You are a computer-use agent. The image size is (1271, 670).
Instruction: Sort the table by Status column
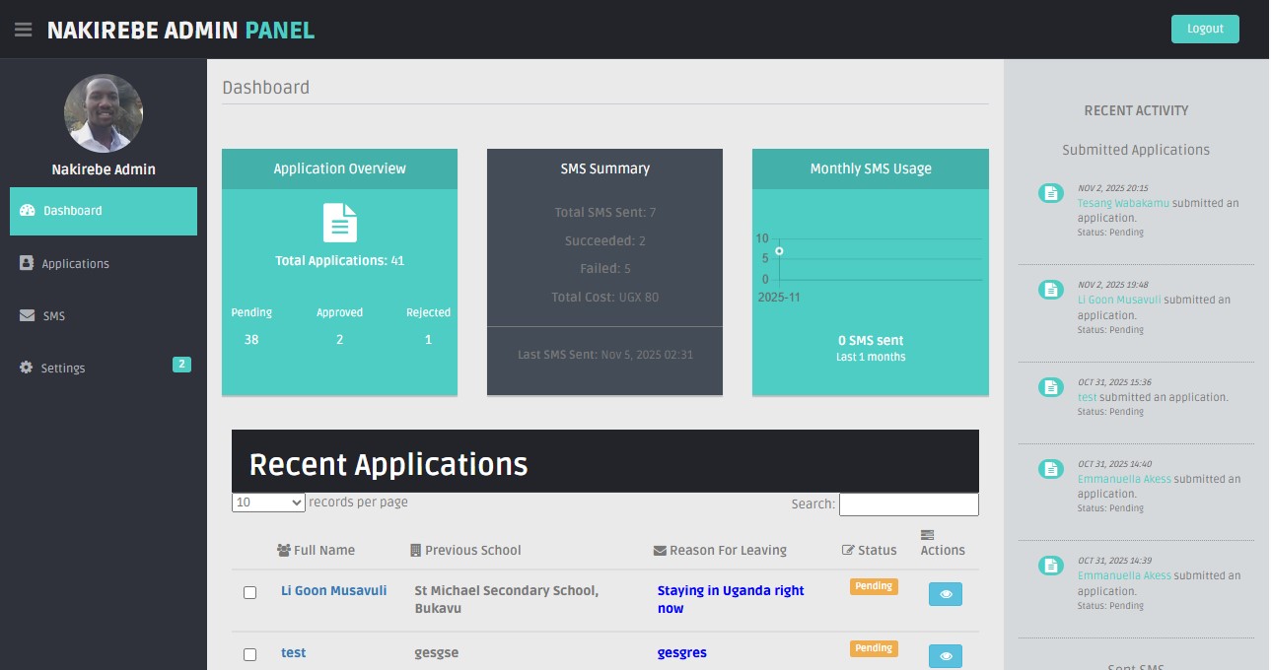(876, 550)
